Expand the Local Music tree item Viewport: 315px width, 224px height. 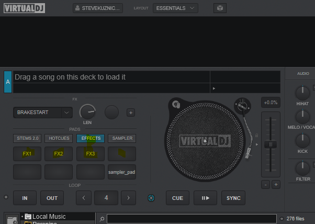(x=22, y=216)
